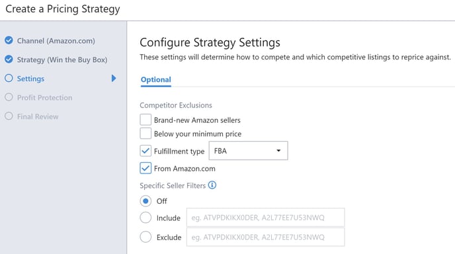Click the Settings step circle icon
Image resolution: width=455 pixels, height=254 pixels.
coord(9,79)
